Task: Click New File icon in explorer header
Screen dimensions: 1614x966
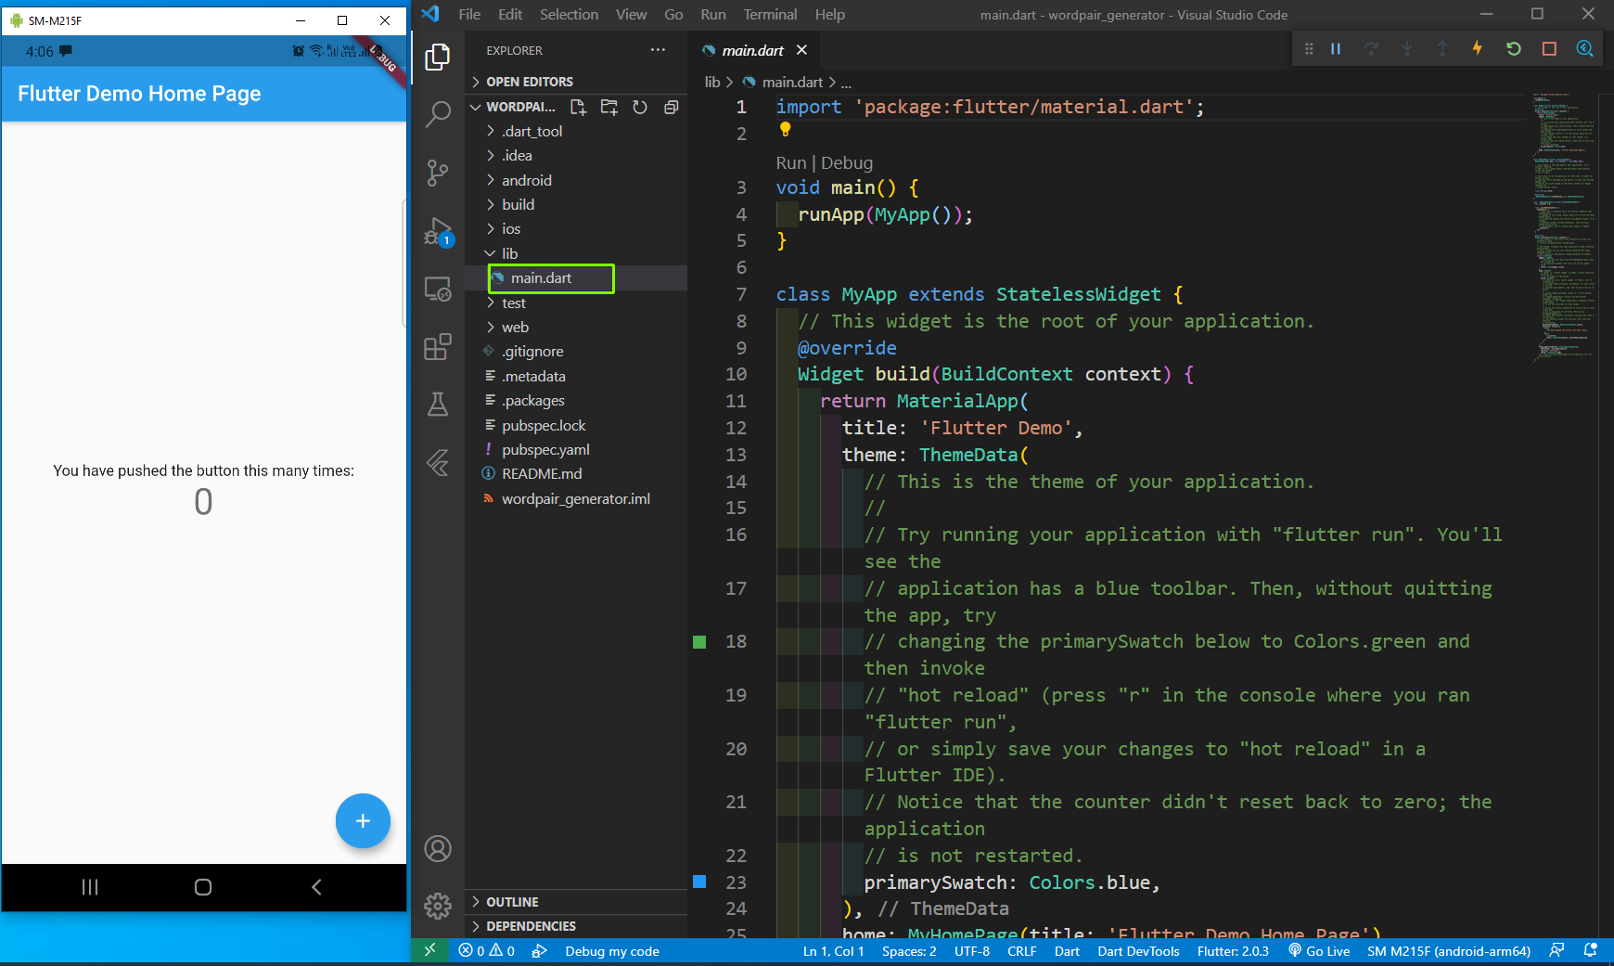Action: [579, 107]
